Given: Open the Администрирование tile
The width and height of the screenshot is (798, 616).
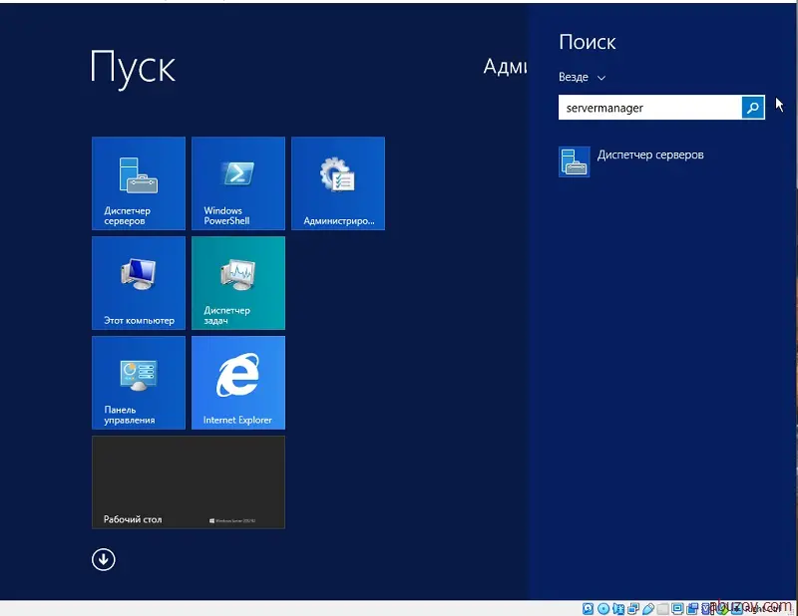Looking at the screenshot, I should click(338, 183).
